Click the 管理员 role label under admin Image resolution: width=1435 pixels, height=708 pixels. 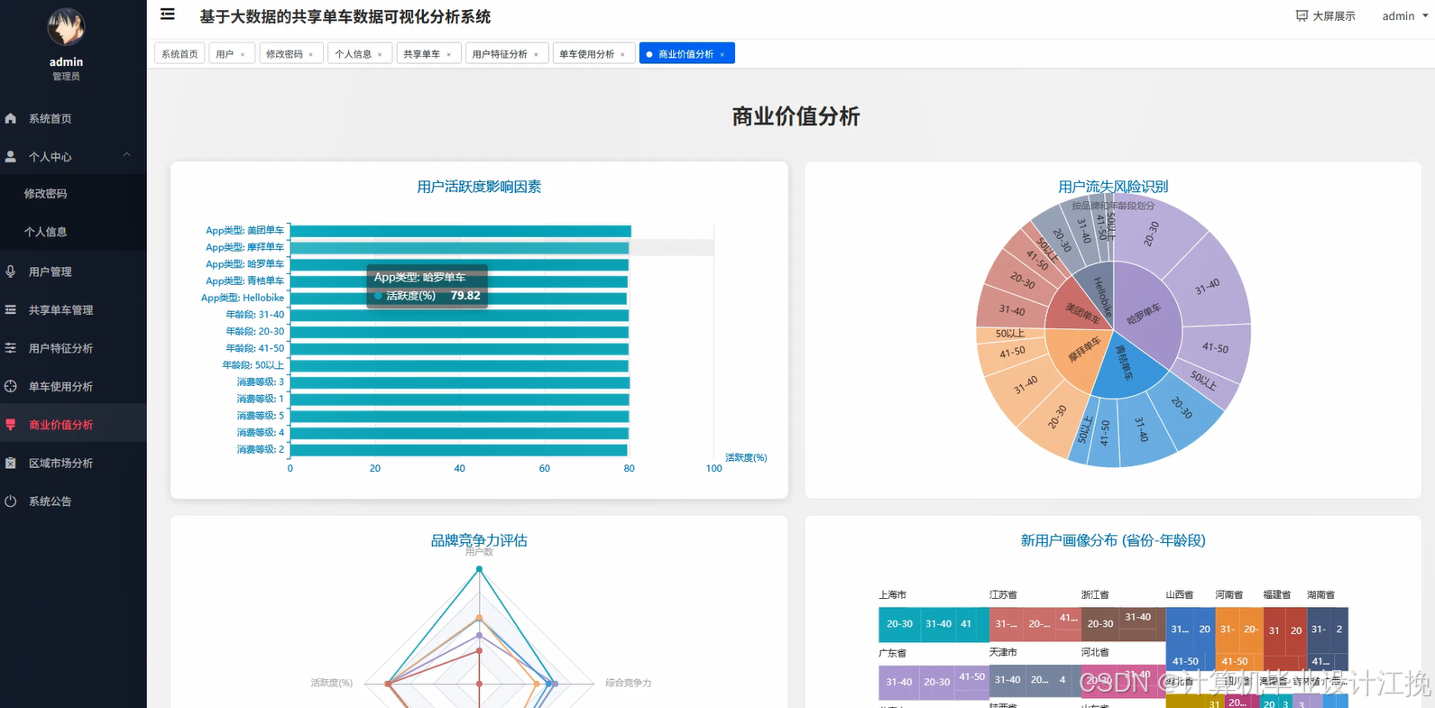pos(66,77)
